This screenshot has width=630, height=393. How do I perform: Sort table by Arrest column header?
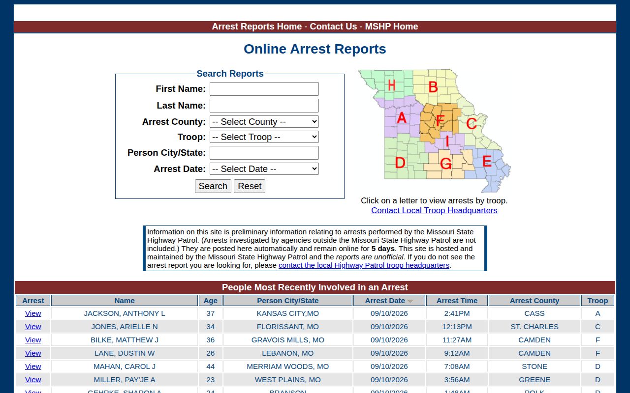click(x=33, y=301)
